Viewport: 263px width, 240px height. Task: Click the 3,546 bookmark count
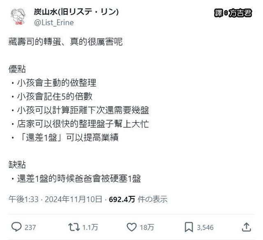pos(206,227)
